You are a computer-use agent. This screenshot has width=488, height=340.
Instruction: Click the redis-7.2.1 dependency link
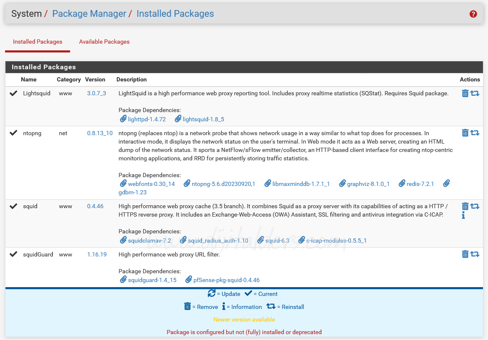point(420,184)
